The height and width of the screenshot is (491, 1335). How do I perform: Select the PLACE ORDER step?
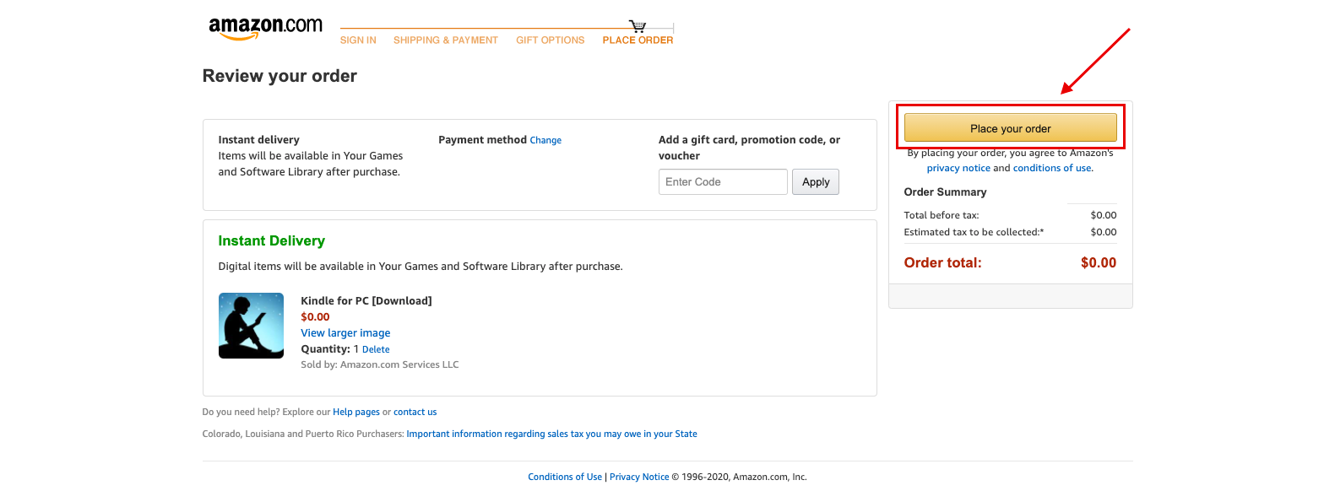point(638,40)
